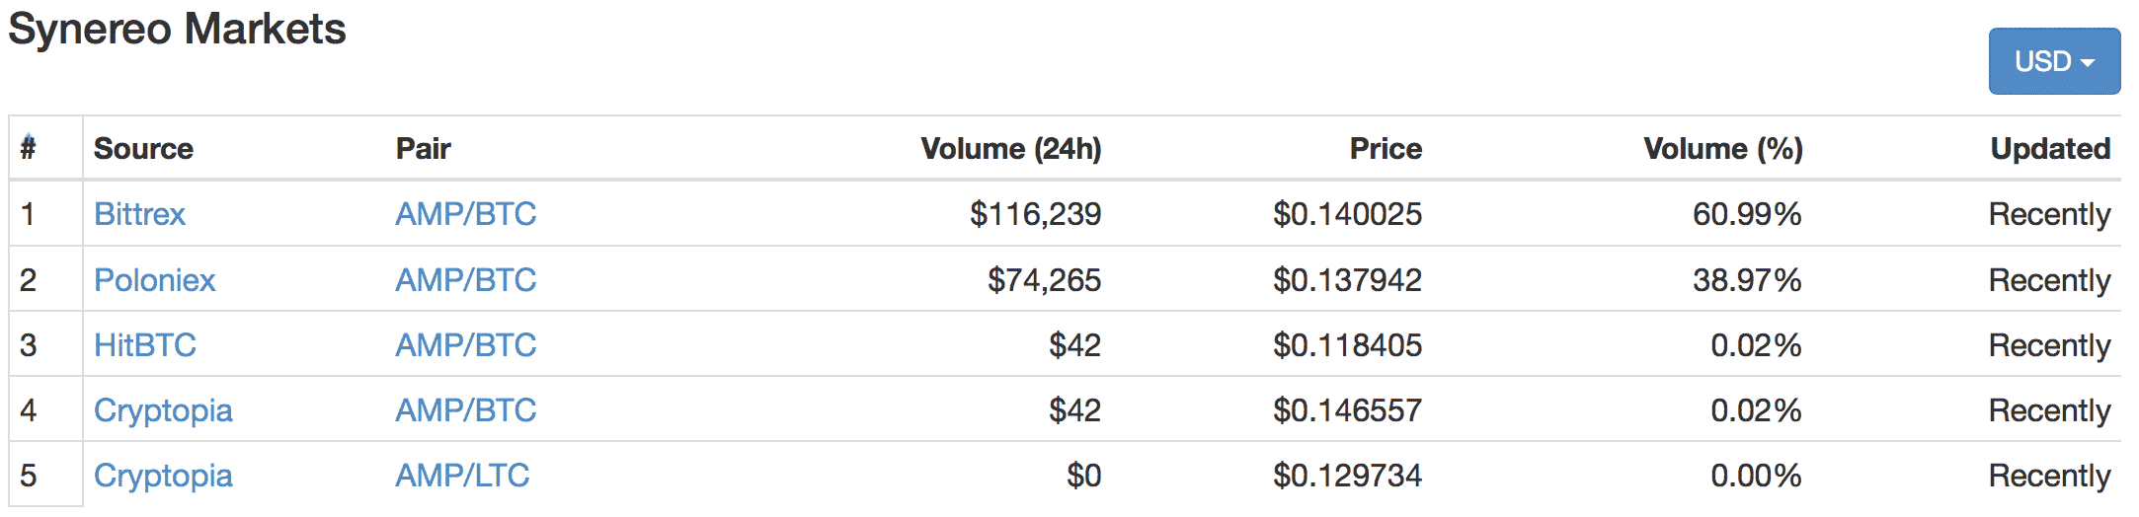Sort by Volume (%) column header
Viewport: 2139px width, 517px height.
[x=1723, y=149]
